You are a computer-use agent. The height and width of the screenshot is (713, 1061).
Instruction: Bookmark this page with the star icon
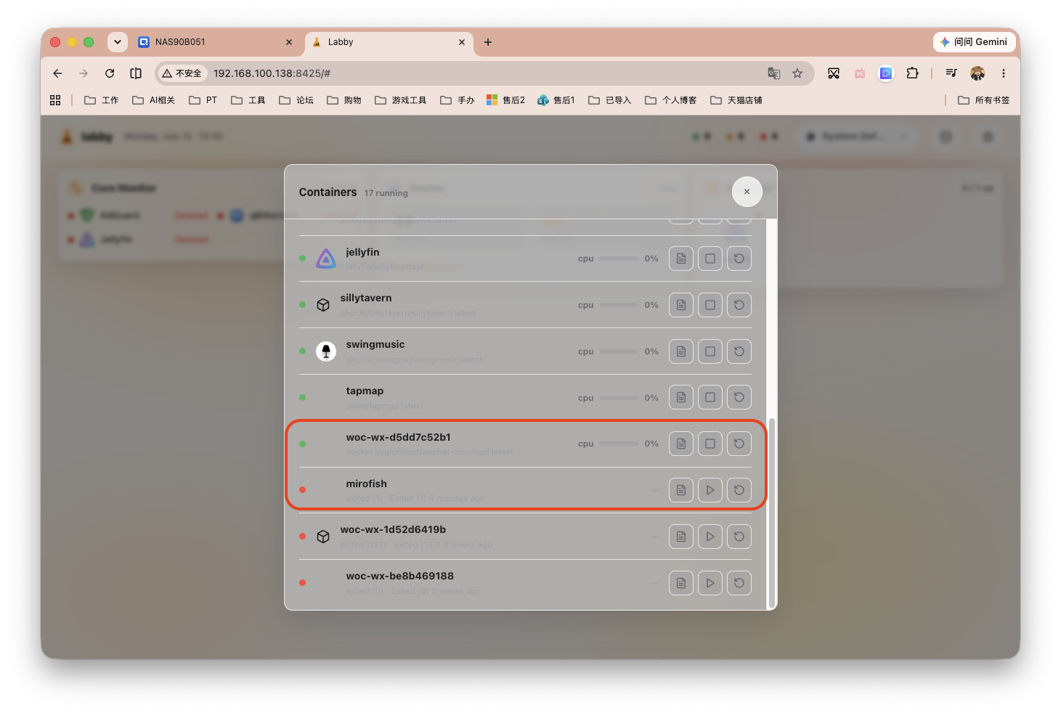pyautogui.click(x=797, y=73)
